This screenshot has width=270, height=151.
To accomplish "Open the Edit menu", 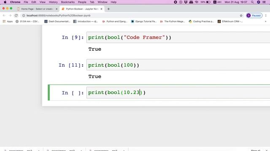I will [34, 2].
